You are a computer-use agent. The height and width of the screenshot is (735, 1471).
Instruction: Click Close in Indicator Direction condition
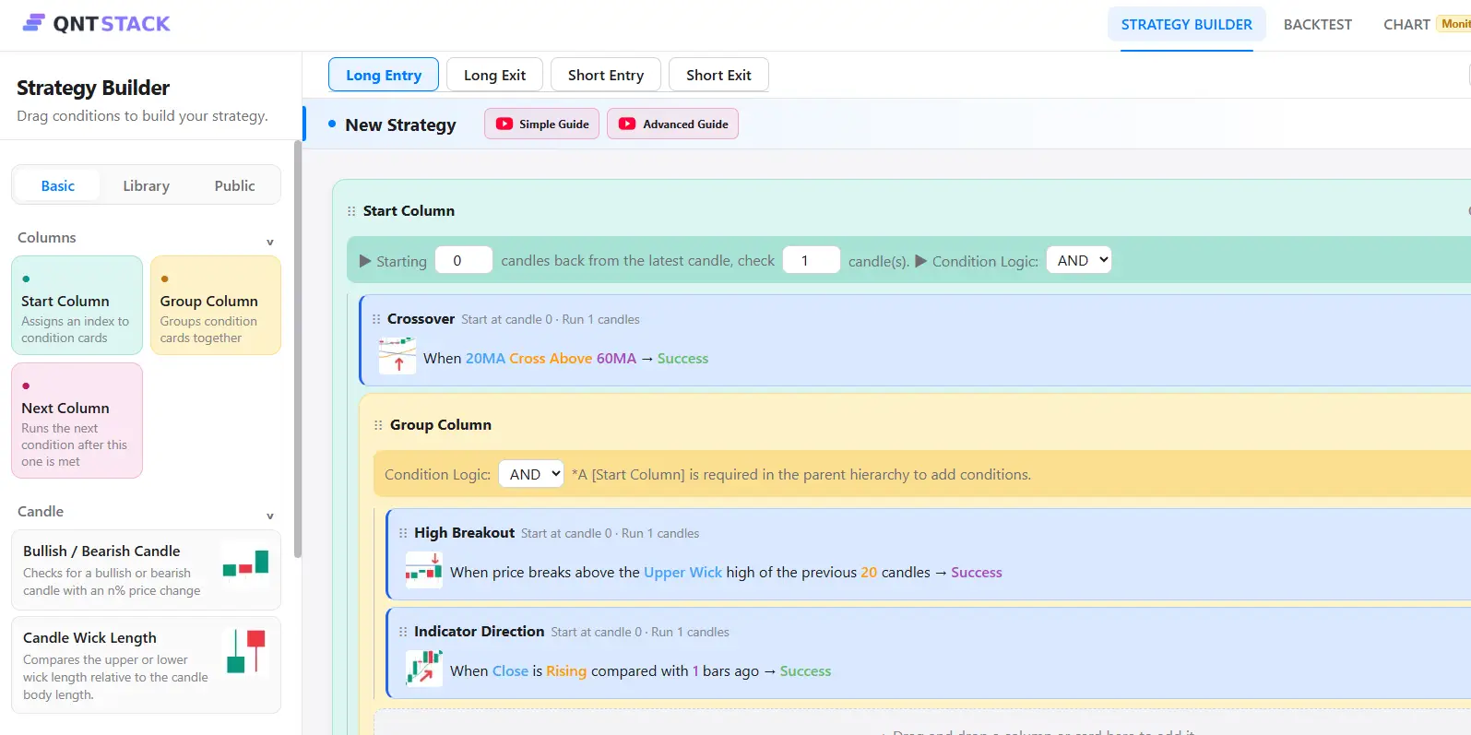(x=510, y=670)
